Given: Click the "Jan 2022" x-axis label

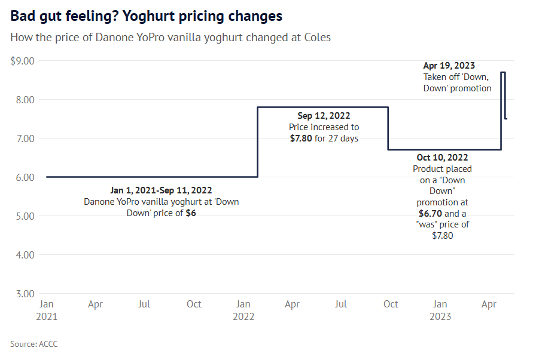Looking at the screenshot, I should (243, 310).
